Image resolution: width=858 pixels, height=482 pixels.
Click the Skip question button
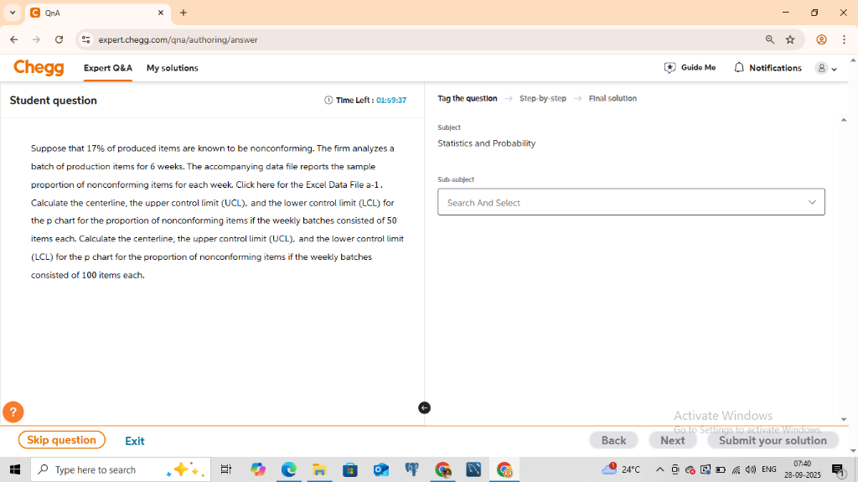(x=61, y=440)
